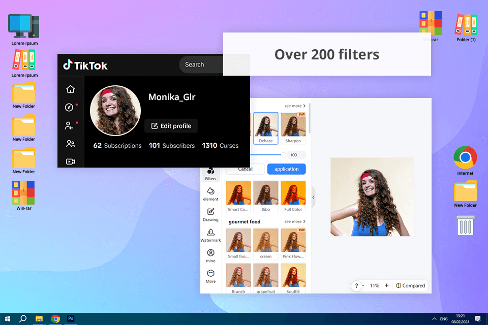
Task: Open TikTok friends icon in sidebar
Action: click(71, 144)
